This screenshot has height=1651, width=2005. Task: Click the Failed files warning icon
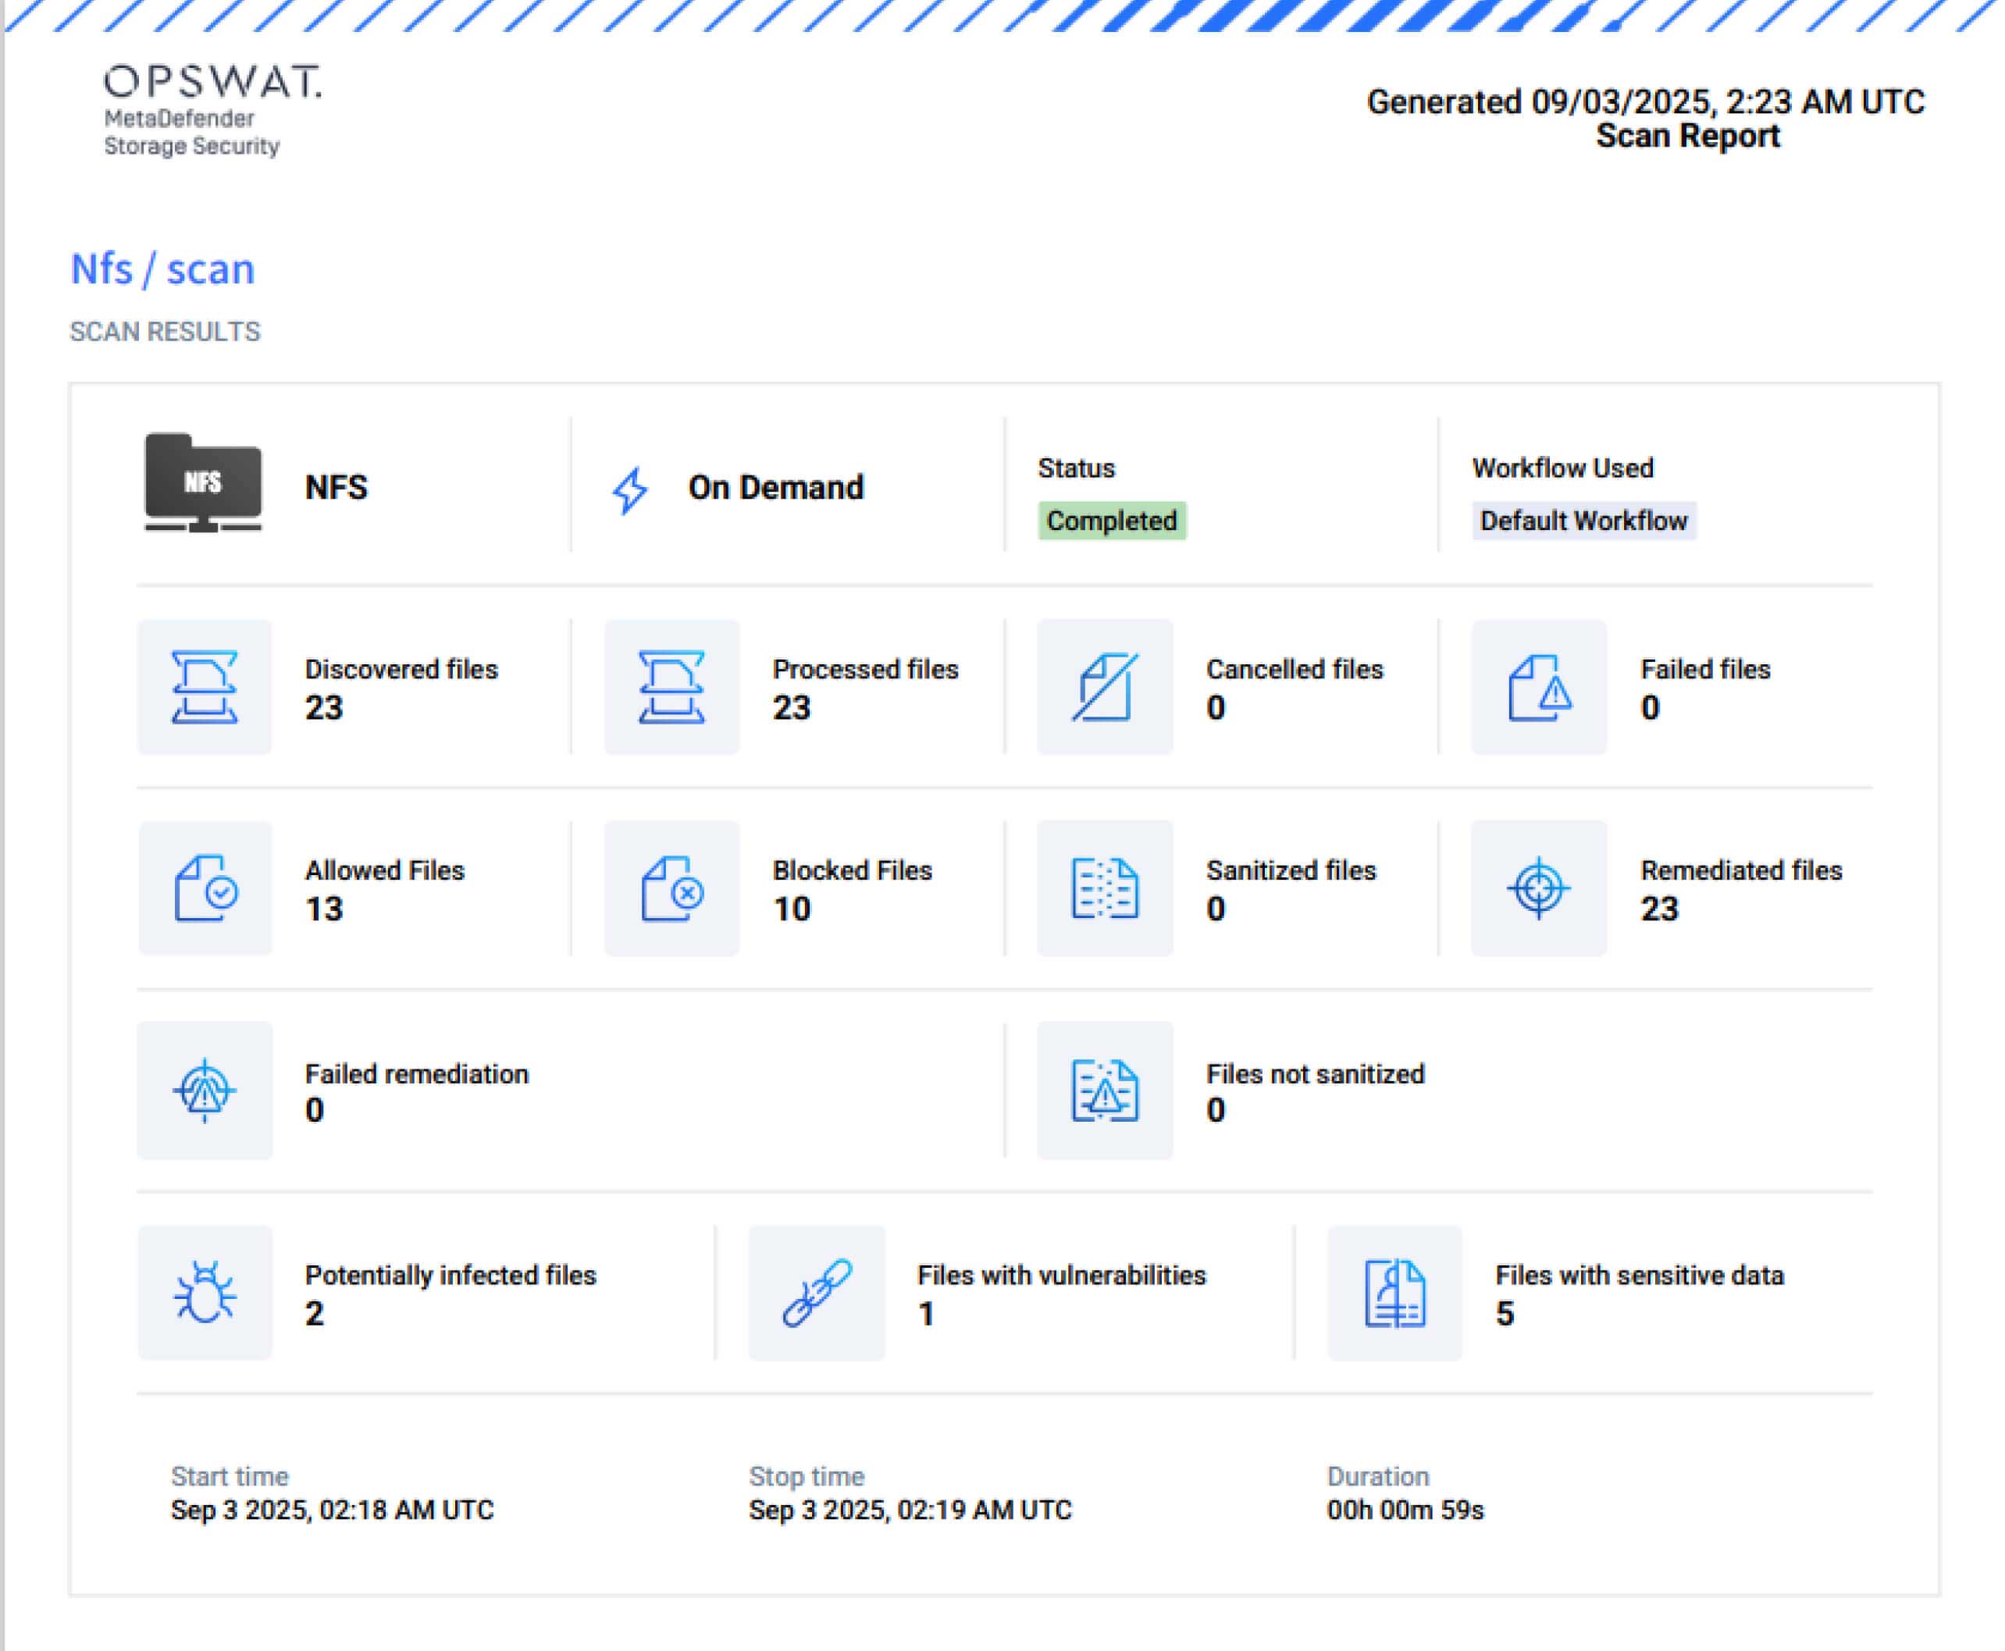click(x=1538, y=687)
